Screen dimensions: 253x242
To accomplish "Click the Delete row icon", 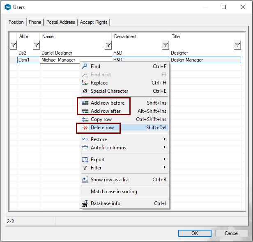I will coord(85,128).
